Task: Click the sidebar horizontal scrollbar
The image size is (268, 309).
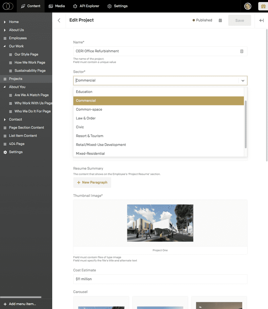Action: click(21, 297)
